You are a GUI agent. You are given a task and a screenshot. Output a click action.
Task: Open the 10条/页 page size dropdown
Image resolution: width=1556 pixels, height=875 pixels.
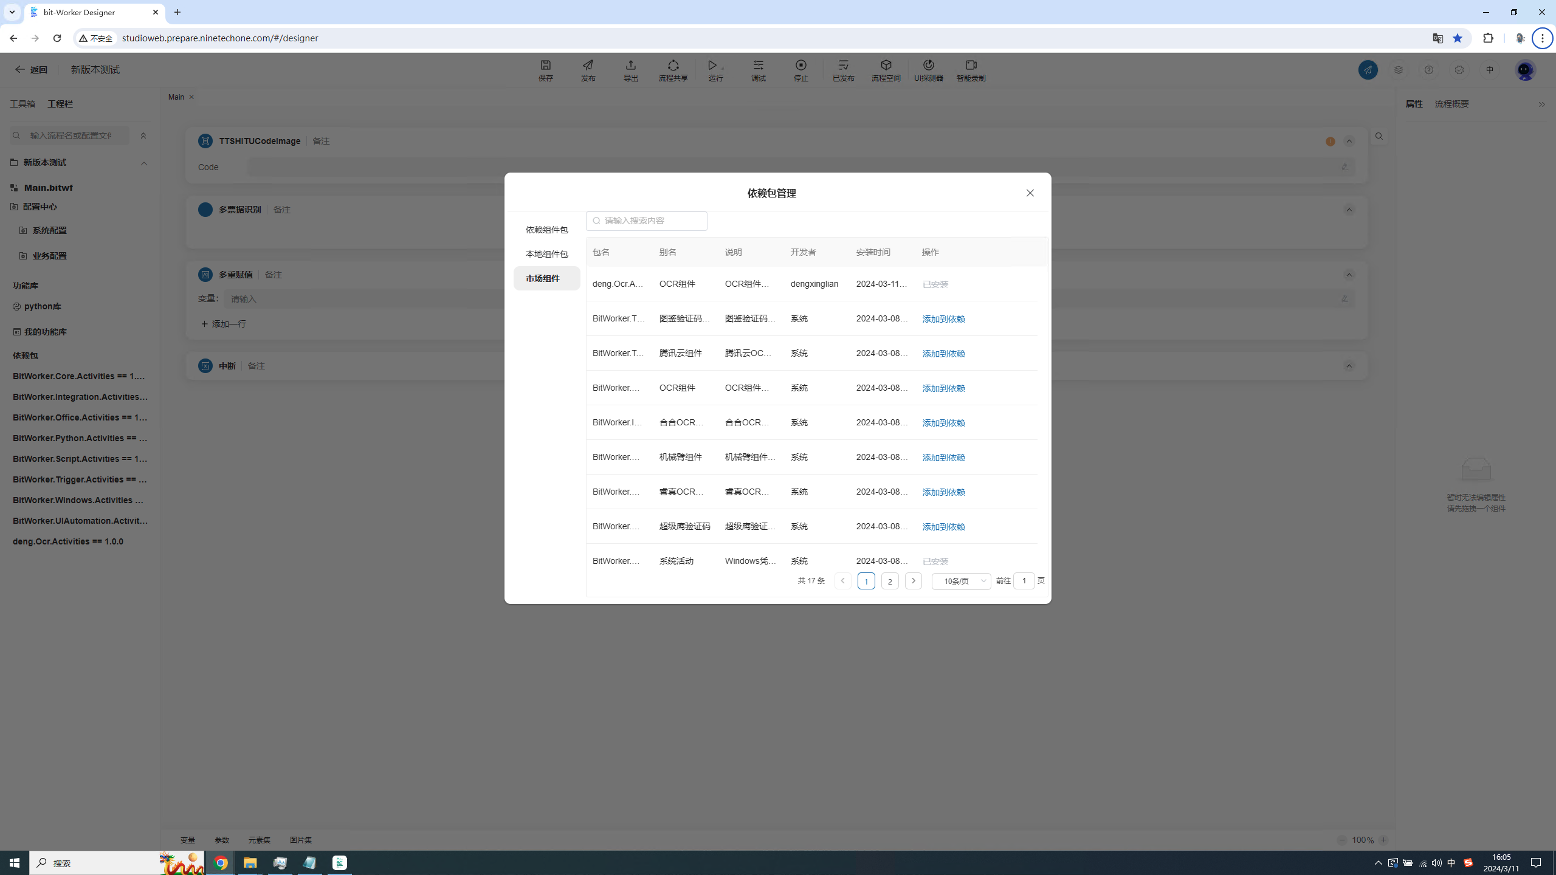(x=961, y=581)
